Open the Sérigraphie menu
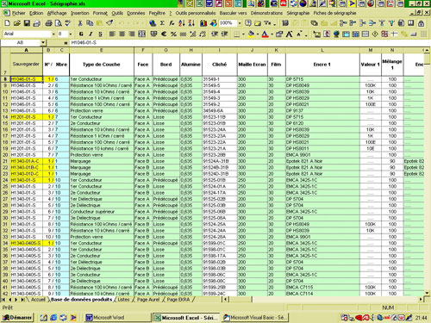The width and height of the screenshot is (431, 323). (298, 13)
